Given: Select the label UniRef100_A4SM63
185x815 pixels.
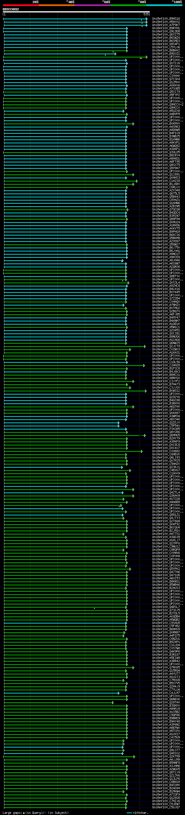Looking at the screenshot, I should pos(166,127).
